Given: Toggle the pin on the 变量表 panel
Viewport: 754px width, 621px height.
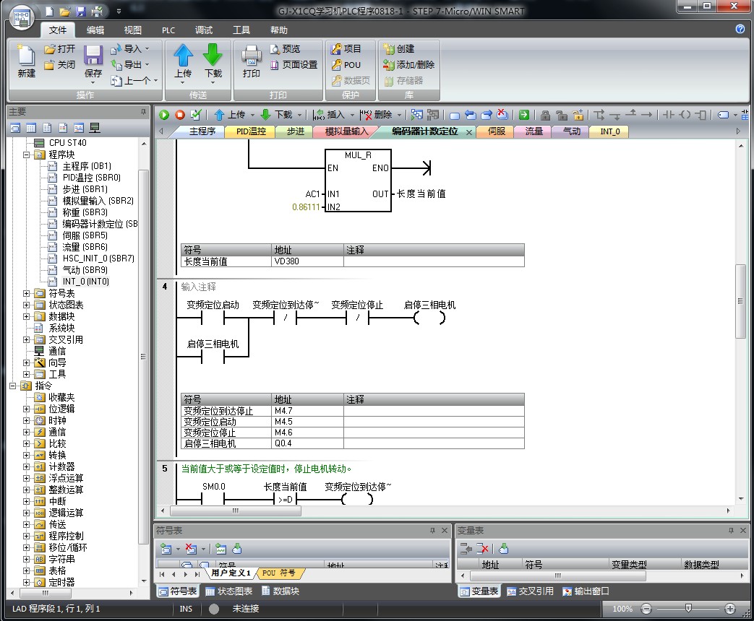Looking at the screenshot, I should click(x=731, y=530).
